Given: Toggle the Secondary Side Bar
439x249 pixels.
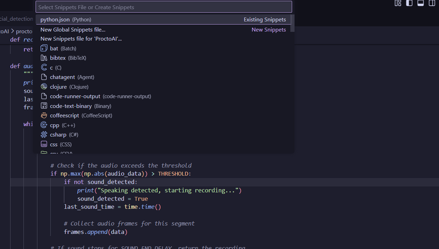Looking at the screenshot, I should click(432, 3).
